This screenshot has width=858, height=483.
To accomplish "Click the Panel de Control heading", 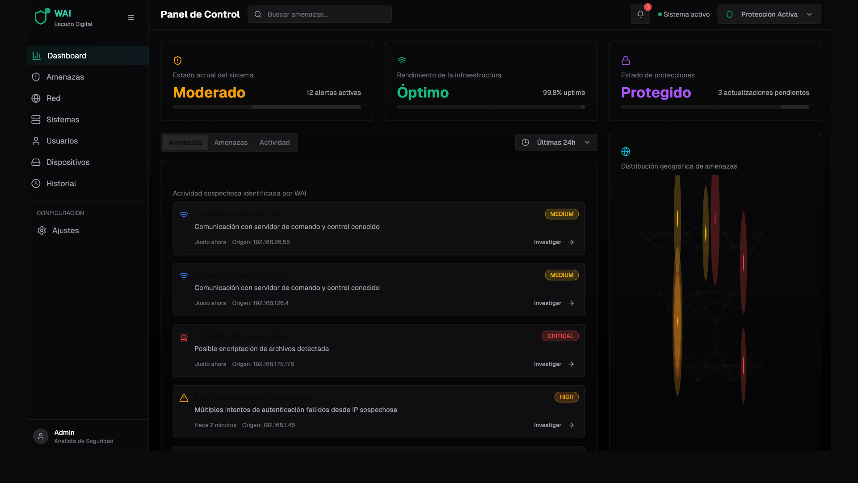I will click(200, 14).
